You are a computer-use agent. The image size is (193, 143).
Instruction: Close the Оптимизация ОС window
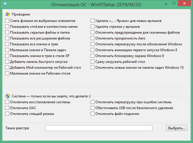click(184, 4)
